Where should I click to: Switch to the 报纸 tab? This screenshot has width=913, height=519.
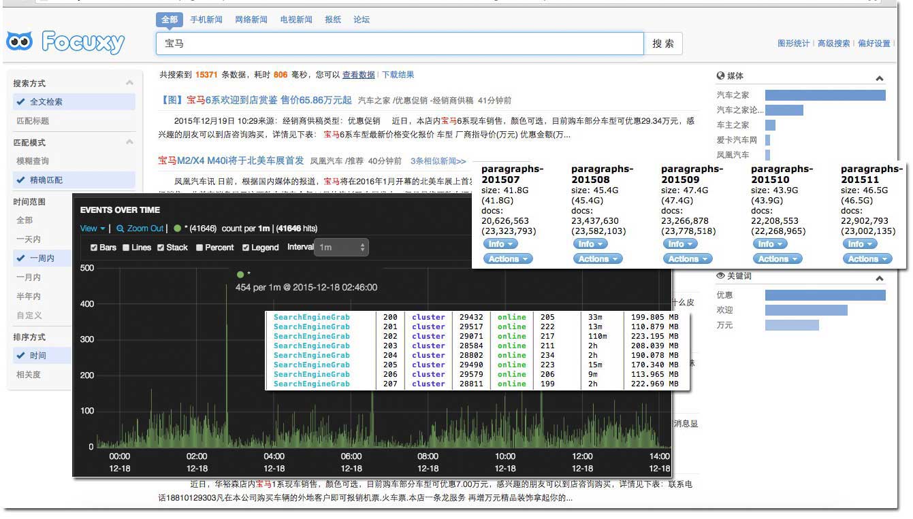point(333,20)
